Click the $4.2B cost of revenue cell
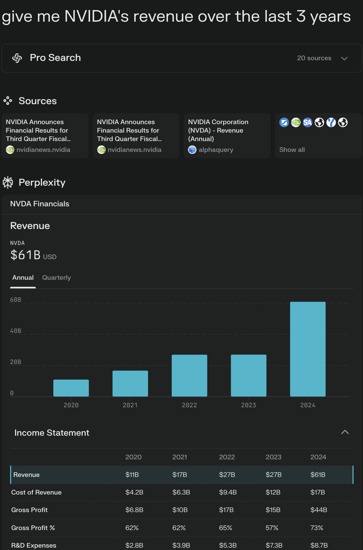Viewport: 363px width, 550px height. click(x=134, y=492)
